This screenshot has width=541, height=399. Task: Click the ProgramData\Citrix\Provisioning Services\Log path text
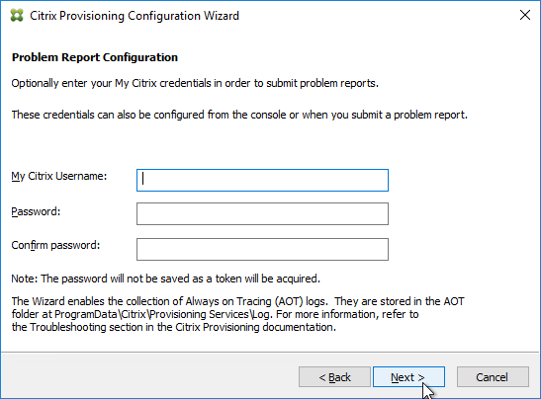point(162,315)
